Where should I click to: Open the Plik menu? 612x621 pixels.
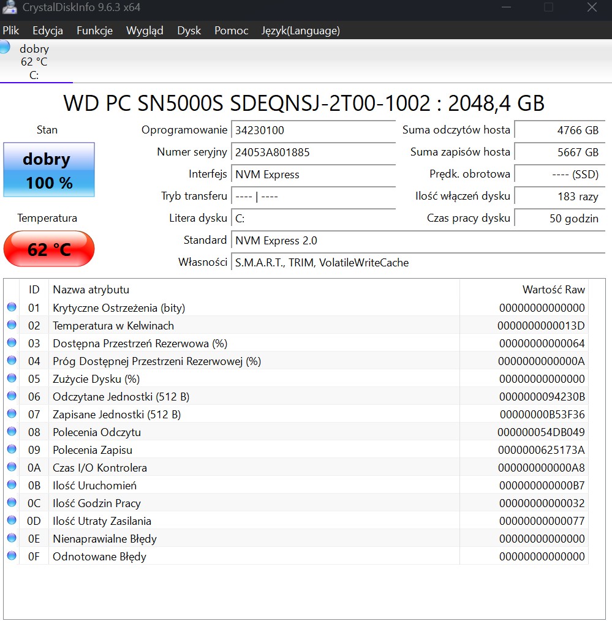point(11,31)
